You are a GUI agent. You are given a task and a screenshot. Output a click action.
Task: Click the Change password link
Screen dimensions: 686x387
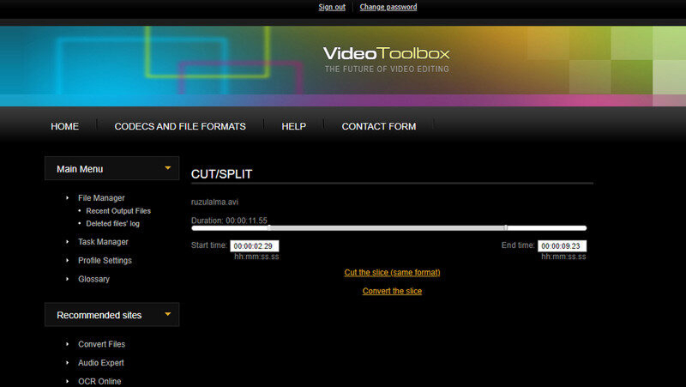click(x=388, y=7)
